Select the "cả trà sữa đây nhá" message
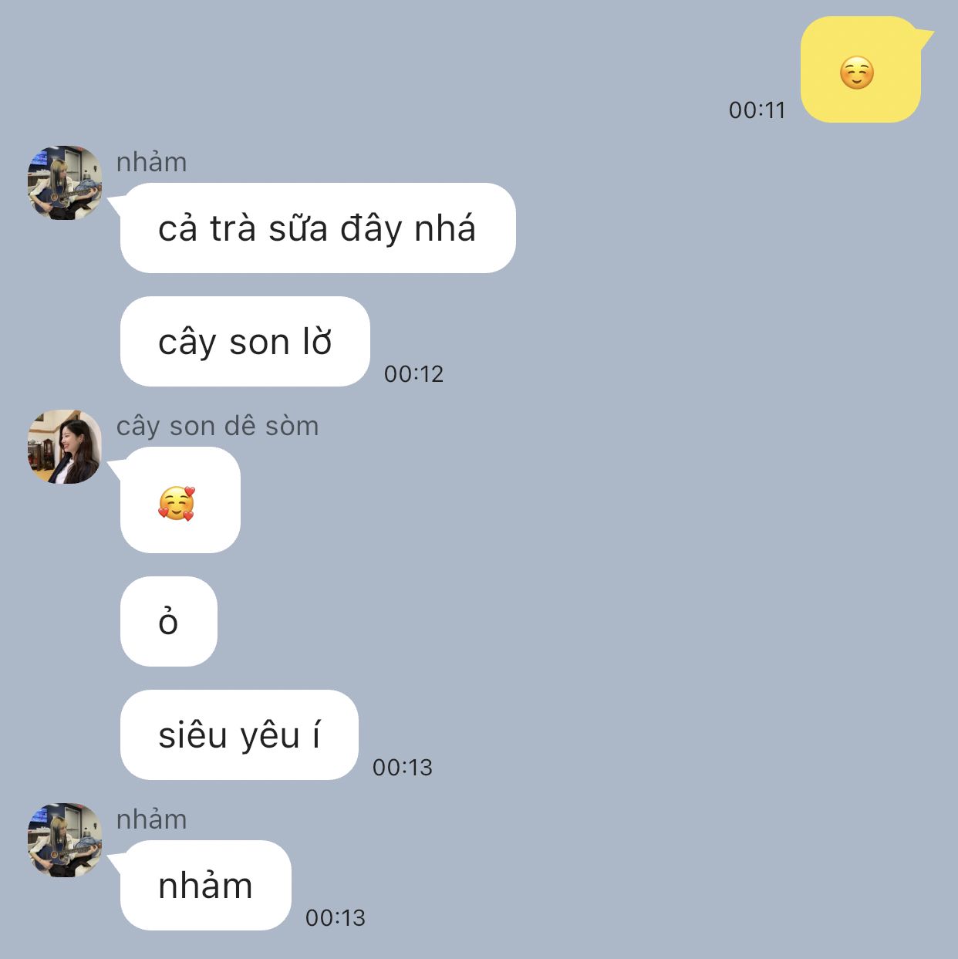 pos(318,228)
